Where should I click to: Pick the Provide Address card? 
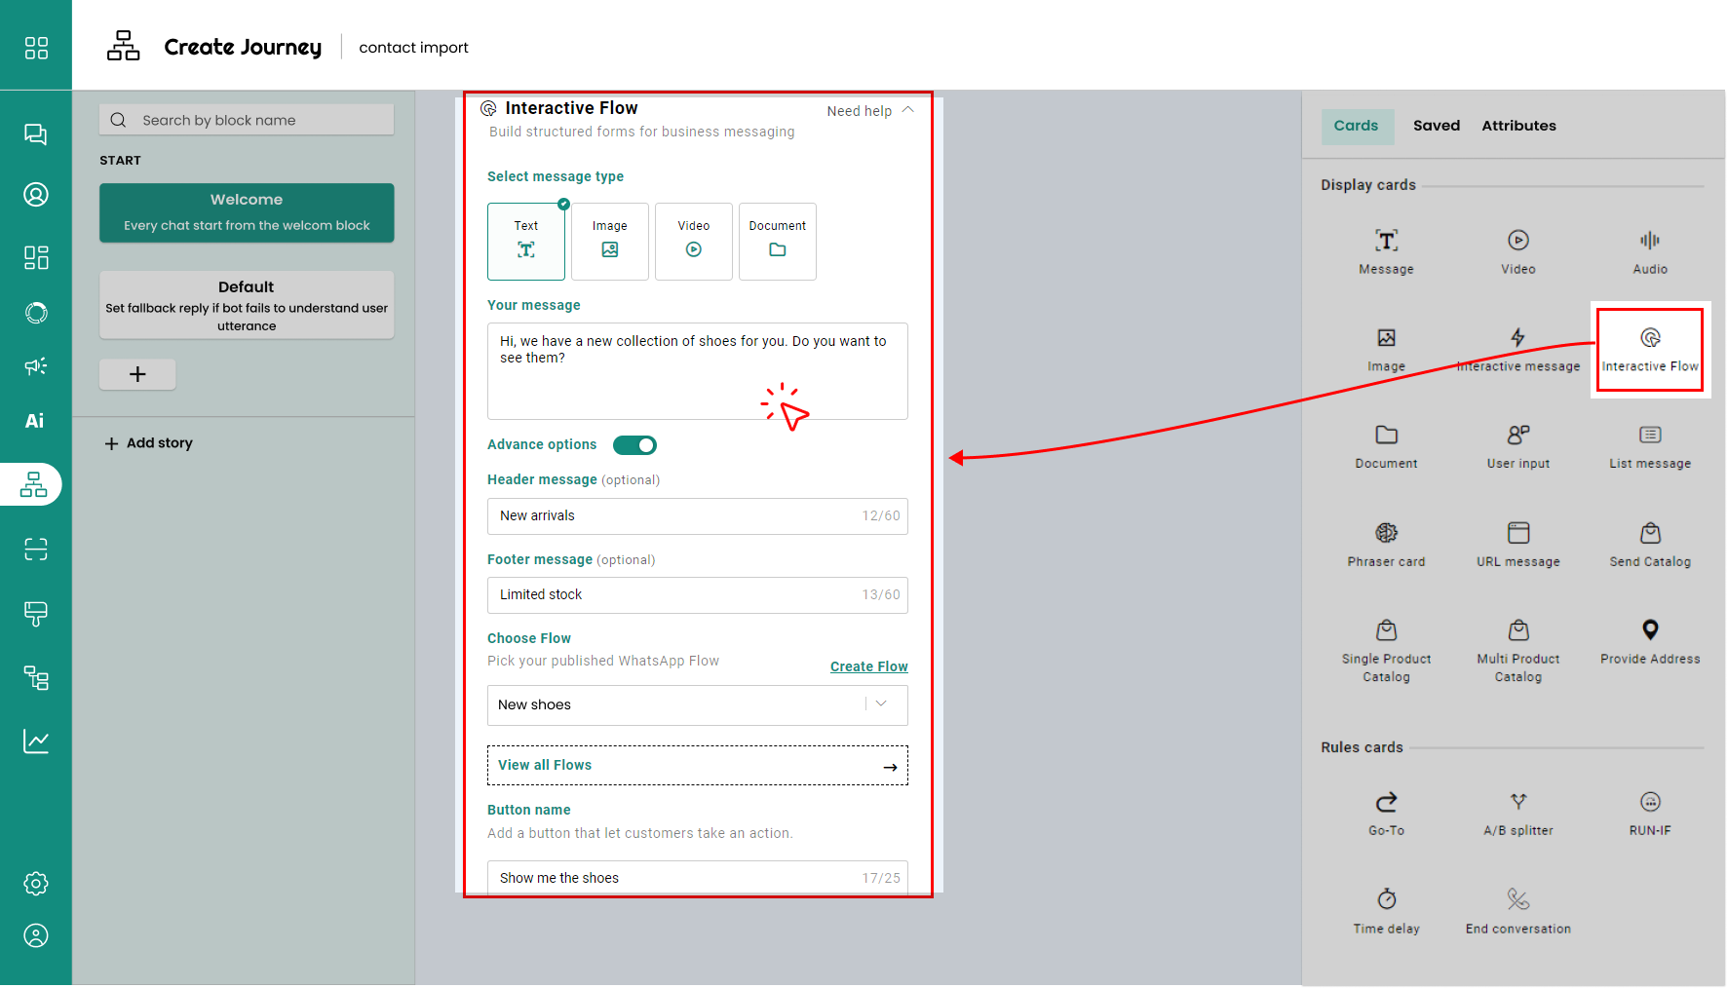pyautogui.click(x=1649, y=641)
